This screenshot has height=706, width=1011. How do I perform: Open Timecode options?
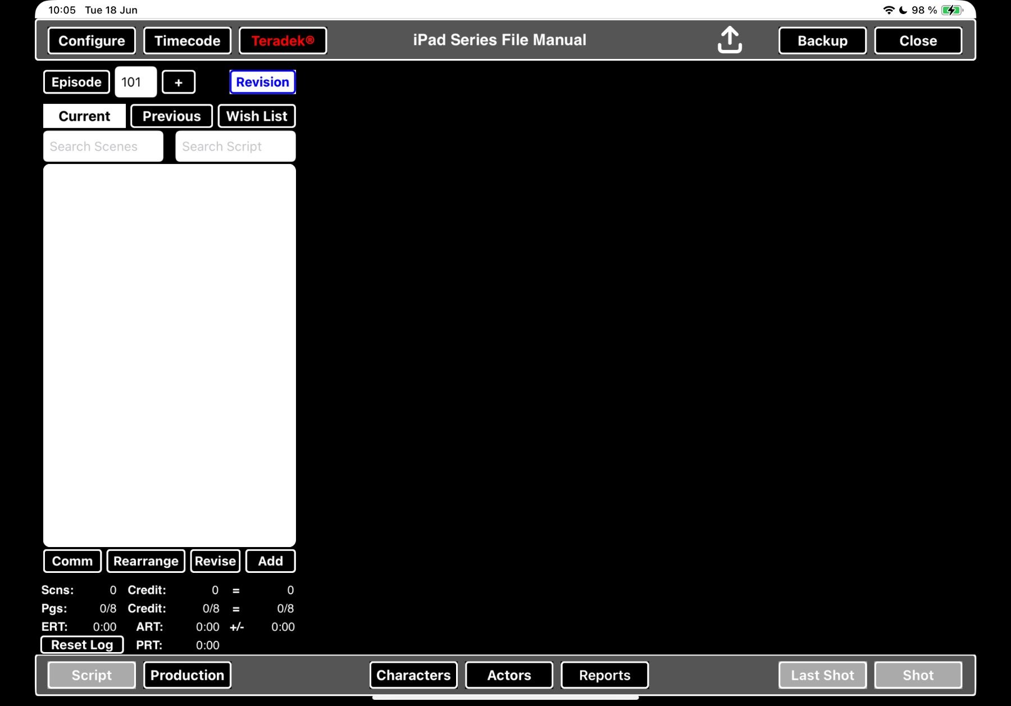coord(187,40)
